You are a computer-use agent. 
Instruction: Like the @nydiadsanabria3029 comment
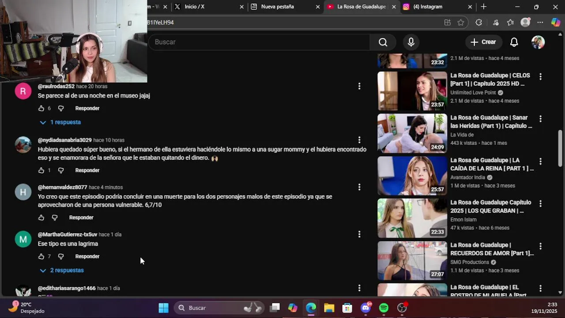41,170
